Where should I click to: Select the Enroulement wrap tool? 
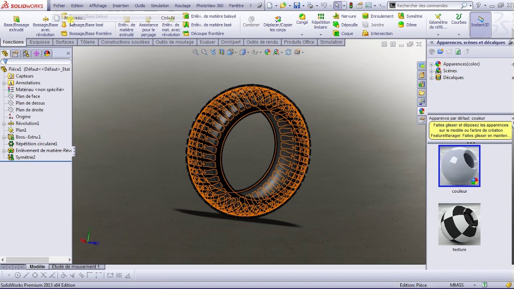point(378,16)
